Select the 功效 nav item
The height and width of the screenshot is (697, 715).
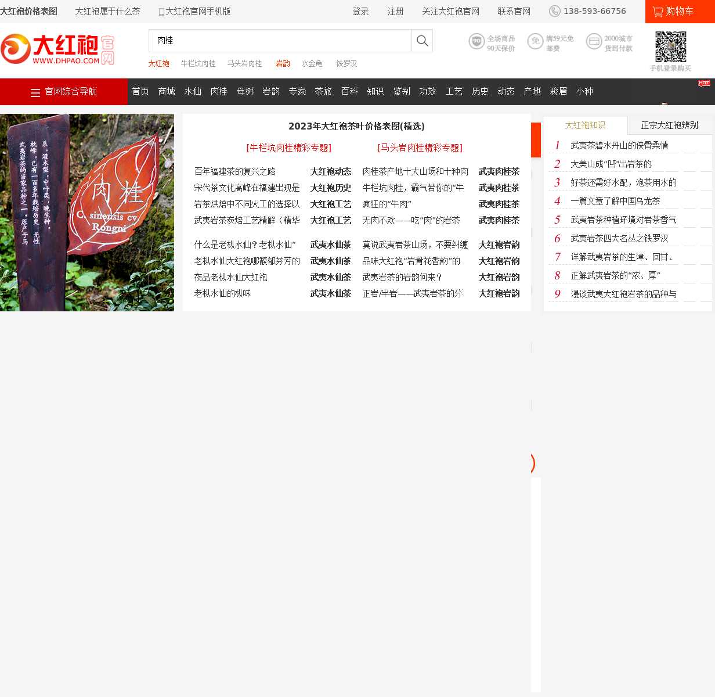428,92
